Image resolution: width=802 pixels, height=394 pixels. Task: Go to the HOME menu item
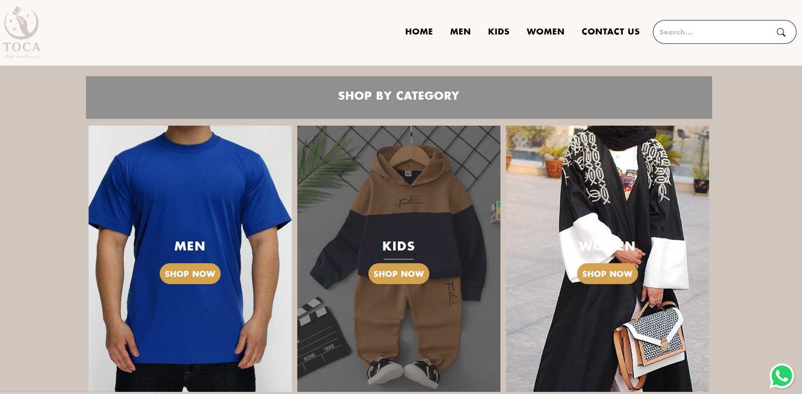tap(419, 32)
